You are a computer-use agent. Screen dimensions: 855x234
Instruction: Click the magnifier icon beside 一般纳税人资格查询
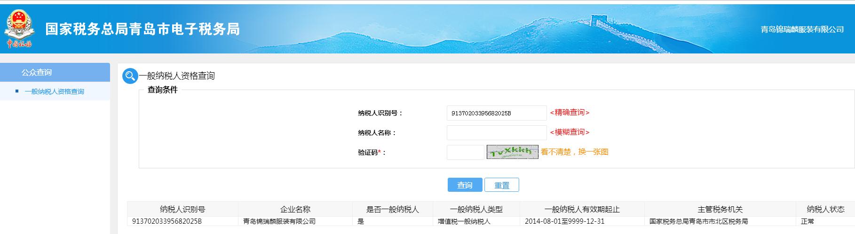pos(130,76)
